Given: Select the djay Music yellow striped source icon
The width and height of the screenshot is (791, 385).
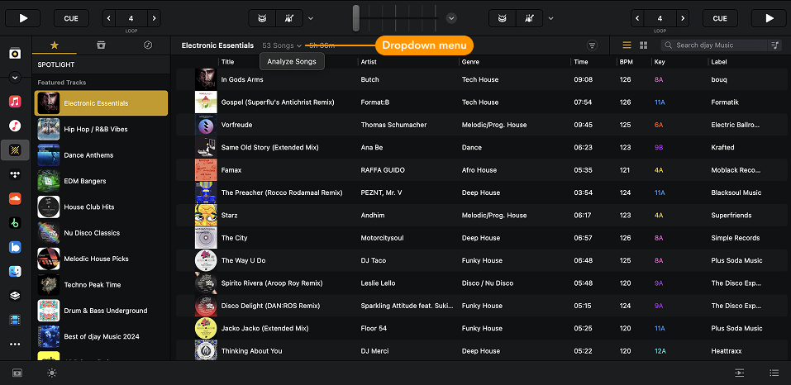Looking at the screenshot, I should coord(15,150).
